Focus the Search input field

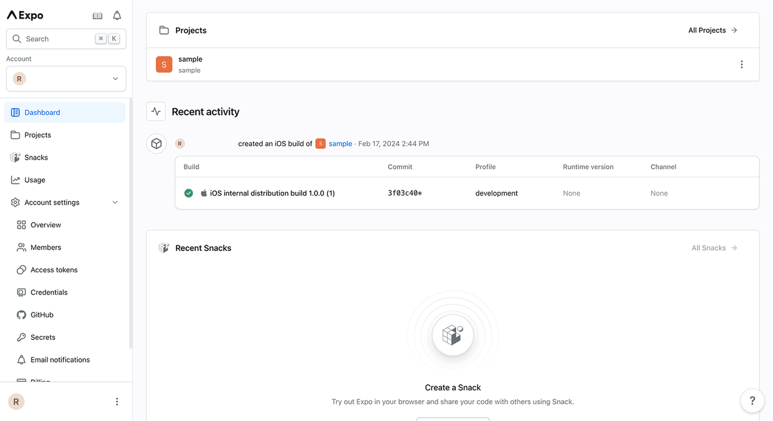point(58,39)
